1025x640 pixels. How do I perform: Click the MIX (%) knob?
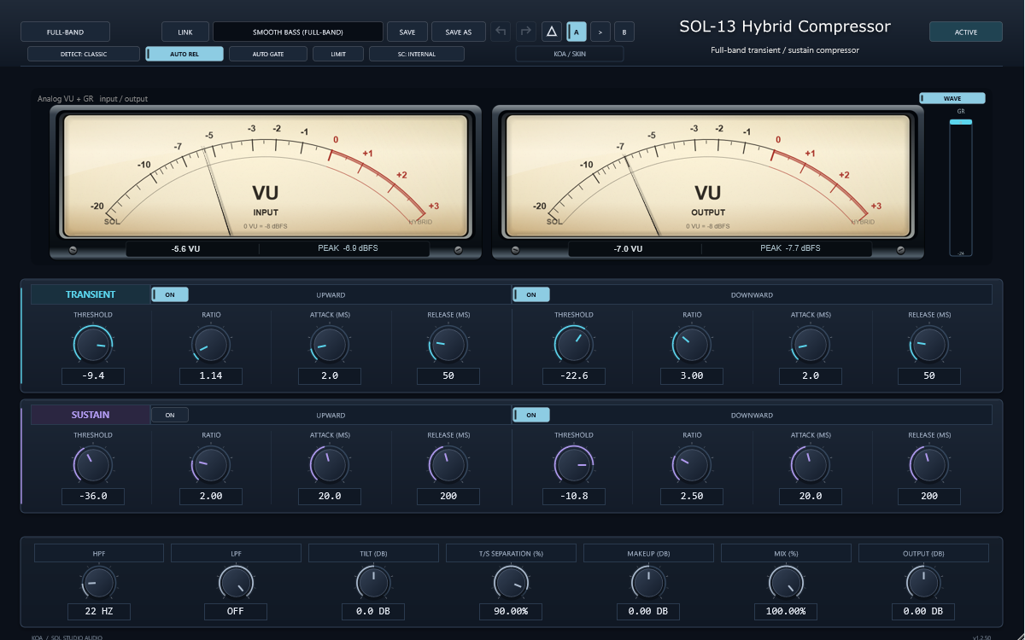click(x=786, y=583)
